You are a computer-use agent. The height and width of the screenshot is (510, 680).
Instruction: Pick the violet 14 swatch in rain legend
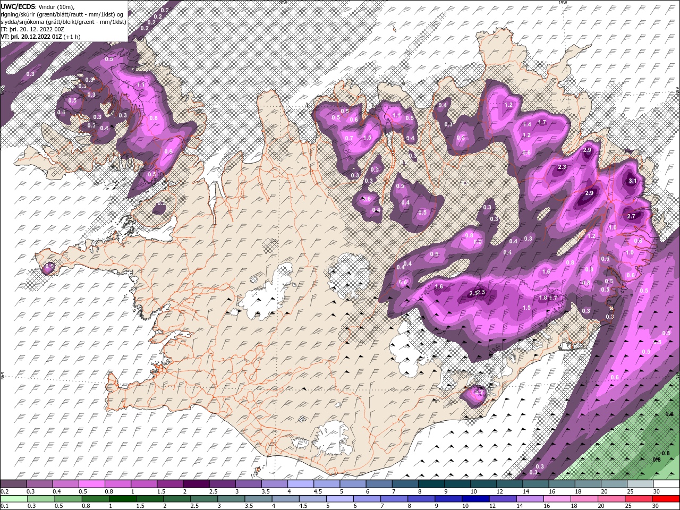click(529, 499)
